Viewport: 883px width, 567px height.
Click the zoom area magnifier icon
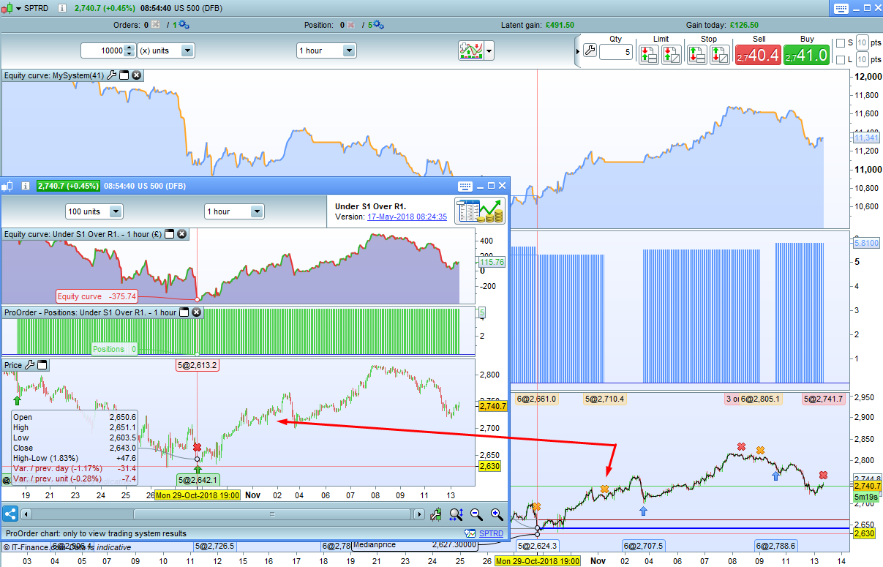click(x=456, y=514)
